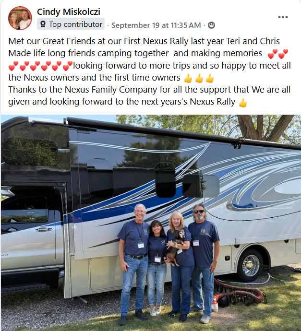The image size is (301, 331).
Task: Click the 'Met our Great Friends' post text
Action: click(x=150, y=71)
